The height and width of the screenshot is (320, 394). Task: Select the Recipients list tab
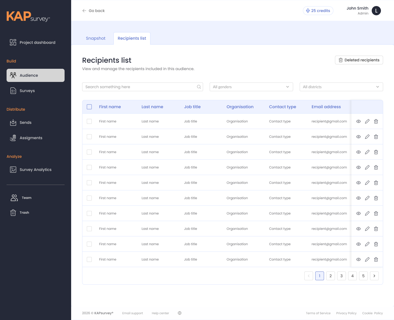coord(132,38)
